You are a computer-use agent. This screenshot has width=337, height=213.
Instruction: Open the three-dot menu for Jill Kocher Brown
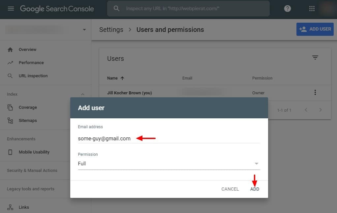(315, 93)
